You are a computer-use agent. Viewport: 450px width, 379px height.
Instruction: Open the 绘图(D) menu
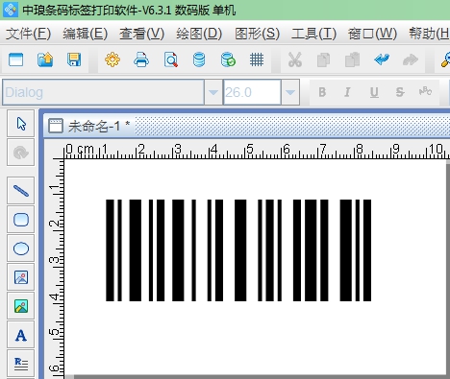tap(199, 34)
